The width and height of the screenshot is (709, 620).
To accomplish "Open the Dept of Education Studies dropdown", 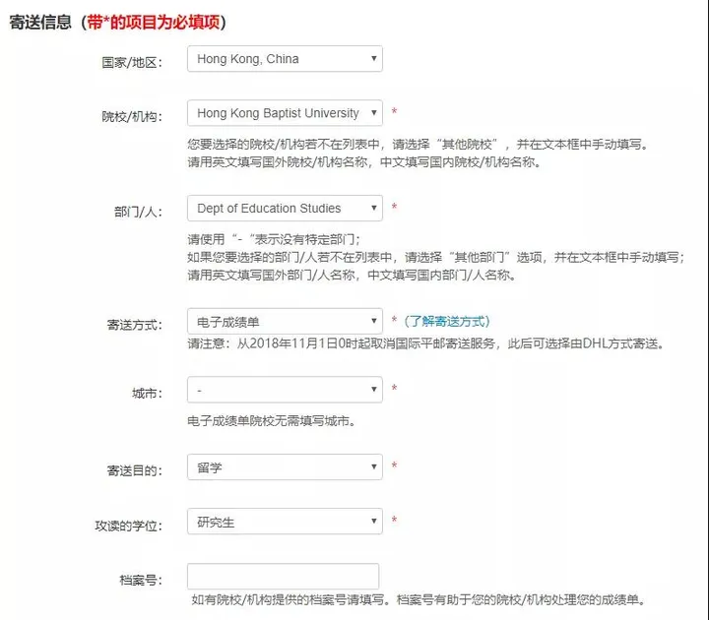I will (x=284, y=209).
